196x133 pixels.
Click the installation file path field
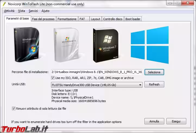(97, 72)
